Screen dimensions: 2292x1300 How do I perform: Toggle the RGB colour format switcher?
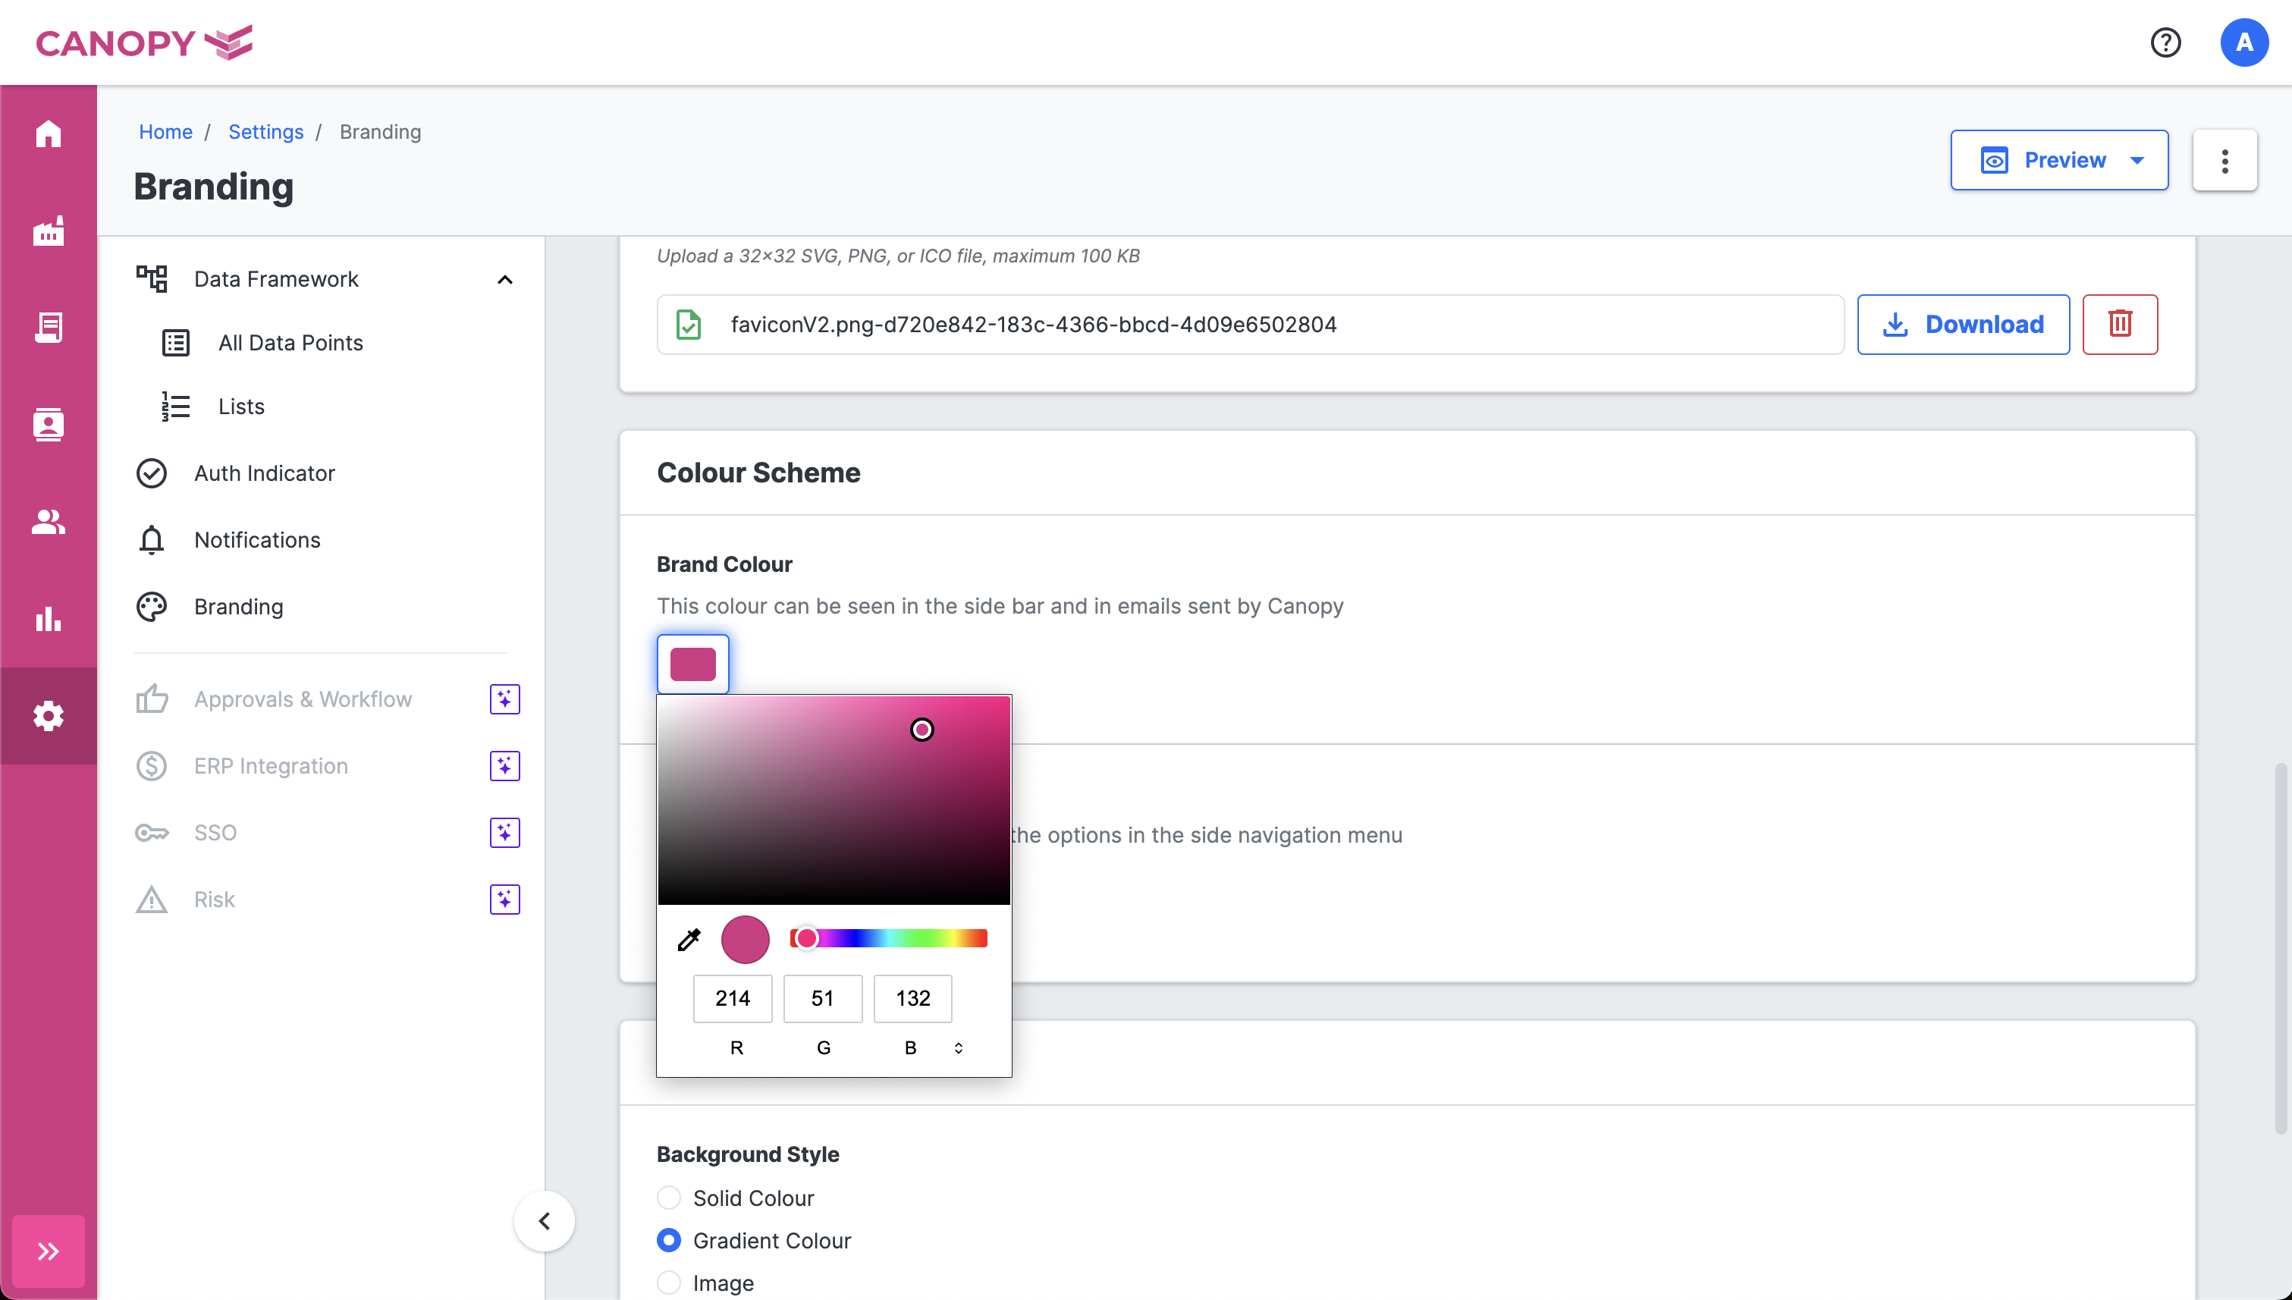958,1047
